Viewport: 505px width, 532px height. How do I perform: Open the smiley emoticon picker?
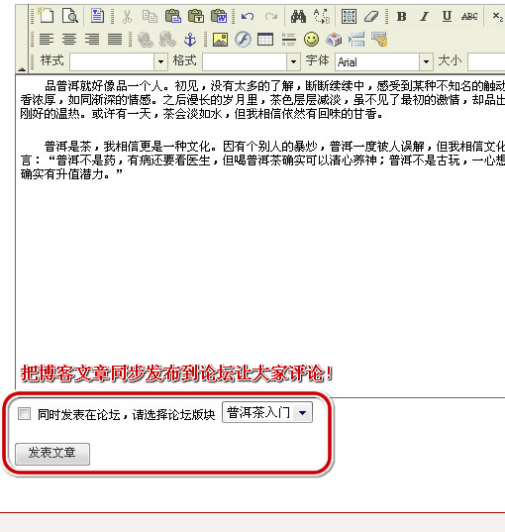click(311, 40)
